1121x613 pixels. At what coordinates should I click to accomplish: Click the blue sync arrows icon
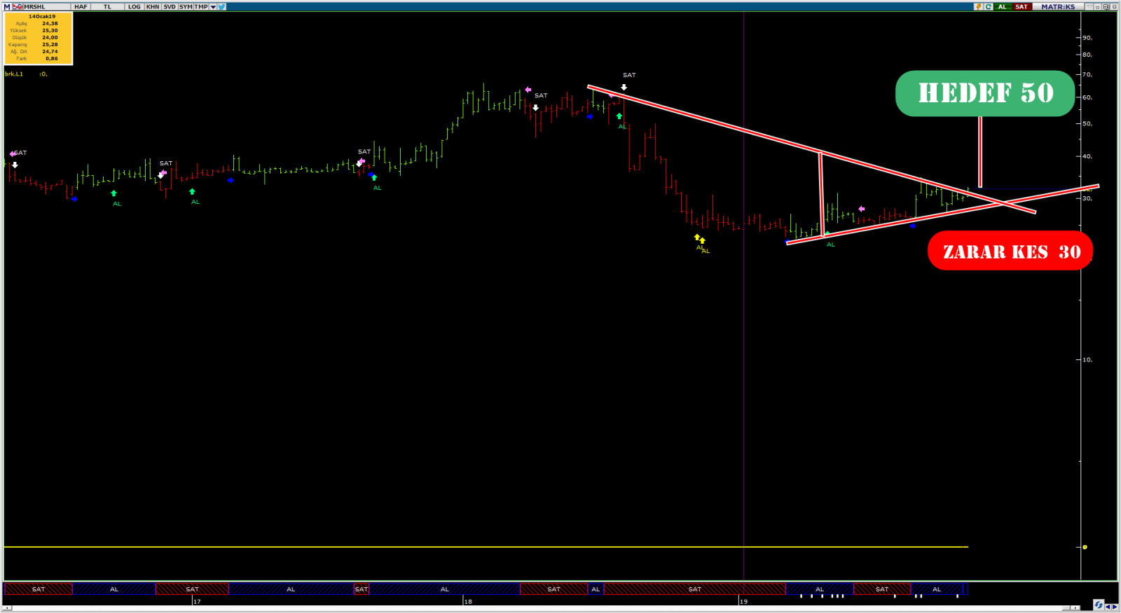(1098, 605)
